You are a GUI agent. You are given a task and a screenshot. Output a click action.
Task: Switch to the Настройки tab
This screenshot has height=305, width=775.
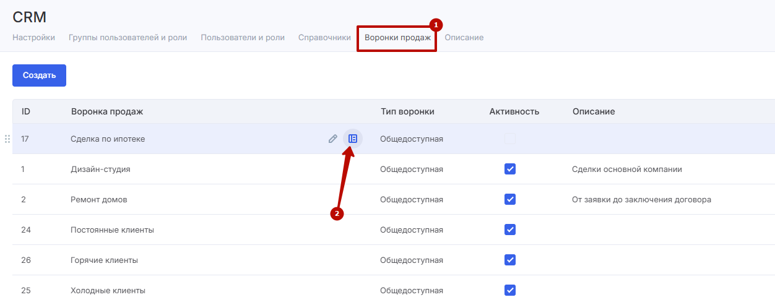click(33, 38)
